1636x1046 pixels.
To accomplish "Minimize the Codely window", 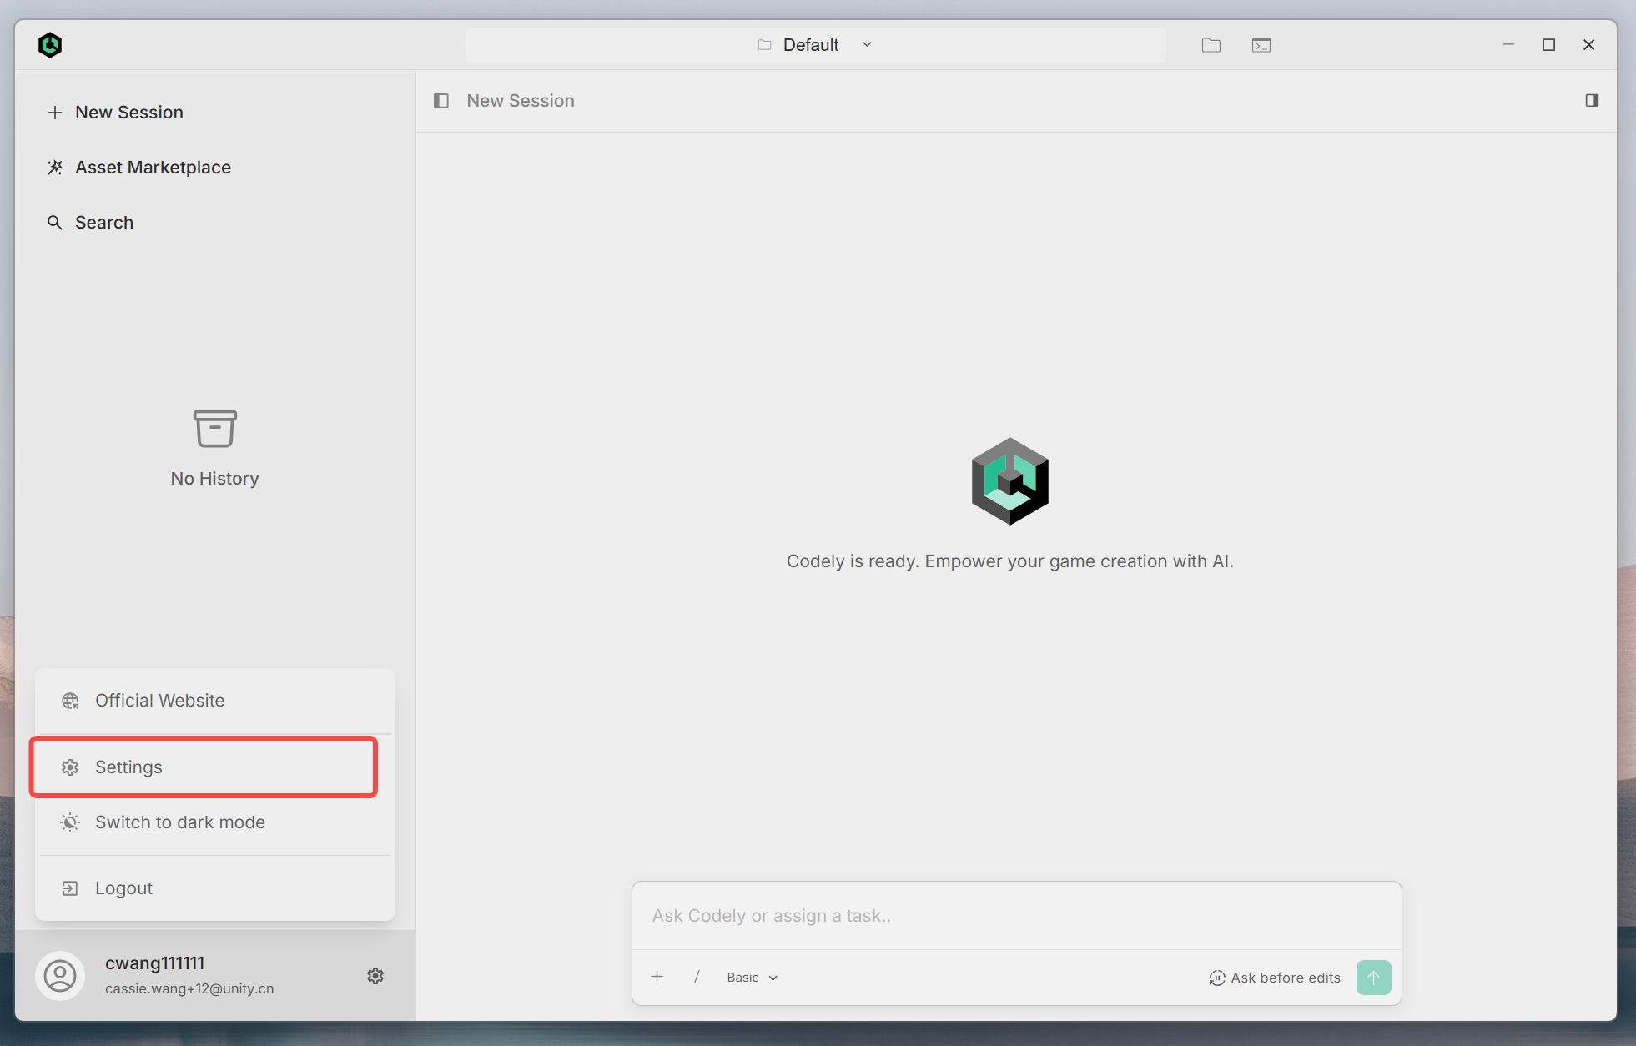I will pos(1508,44).
